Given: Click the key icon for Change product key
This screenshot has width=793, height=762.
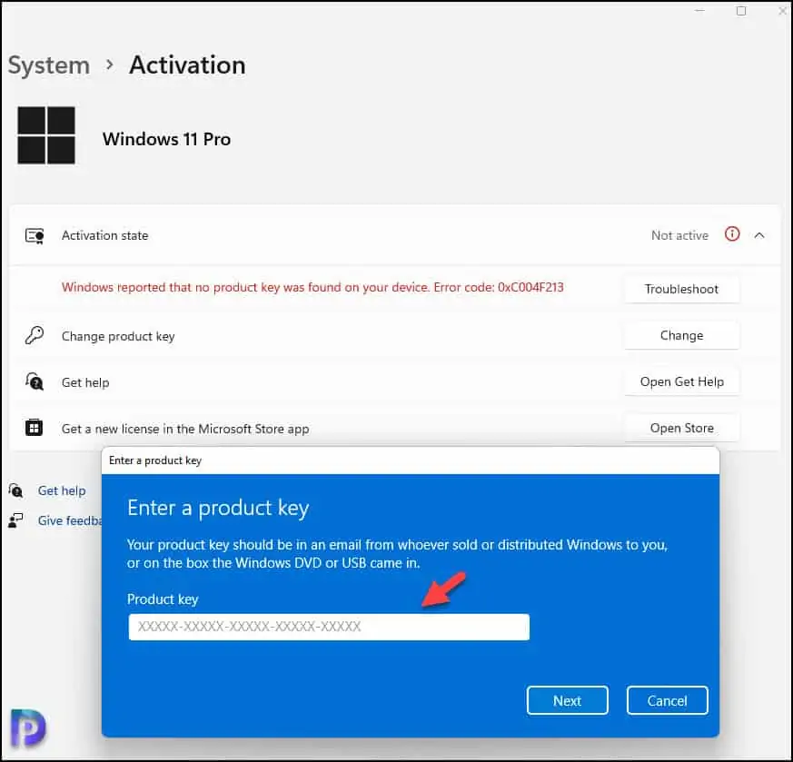Looking at the screenshot, I should (35, 335).
